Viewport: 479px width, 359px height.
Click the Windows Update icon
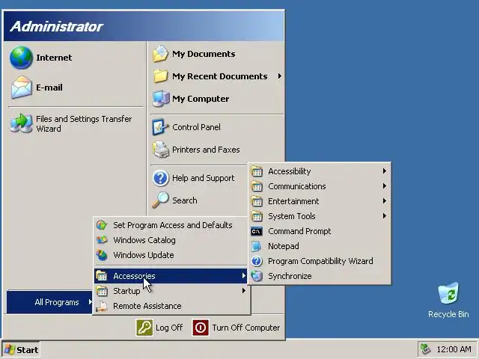click(102, 255)
